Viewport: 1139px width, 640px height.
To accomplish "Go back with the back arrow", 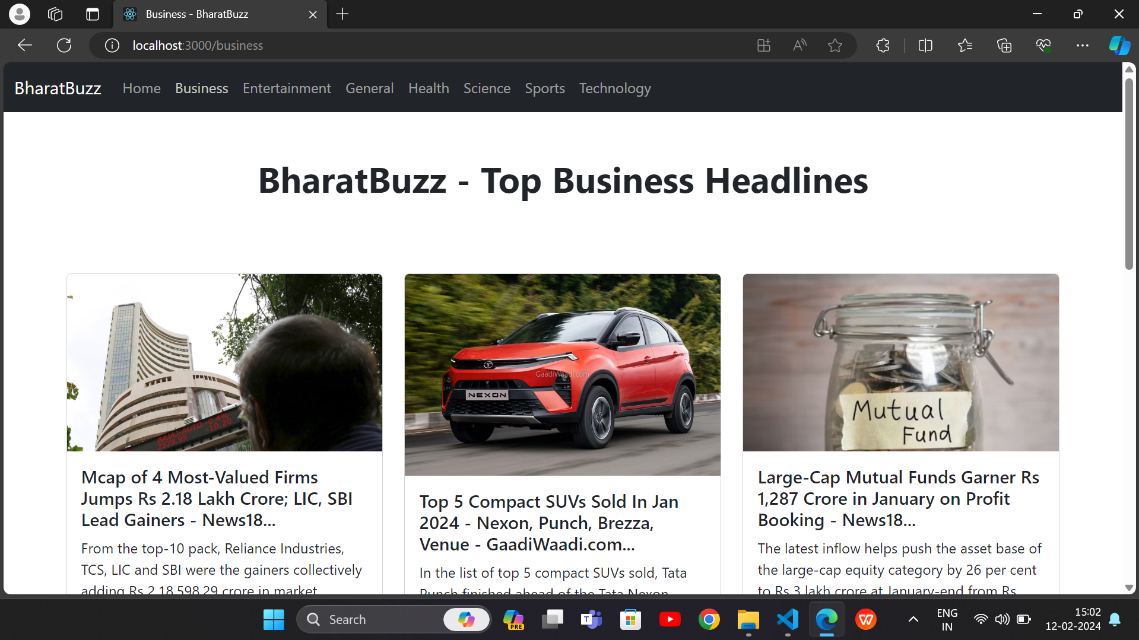I will tap(25, 46).
